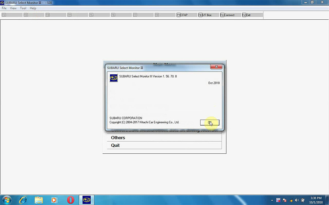Open the View menu

coord(13,8)
